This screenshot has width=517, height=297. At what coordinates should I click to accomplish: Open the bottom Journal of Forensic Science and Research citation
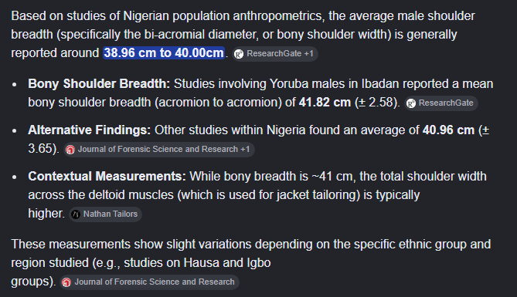click(149, 282)
